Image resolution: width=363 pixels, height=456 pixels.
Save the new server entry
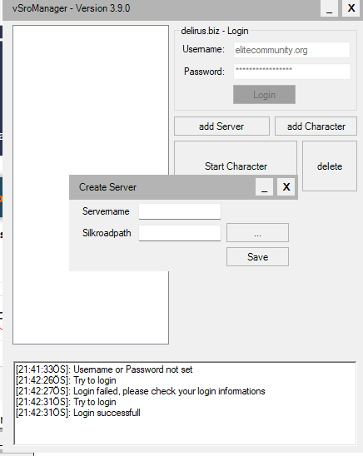258,257
